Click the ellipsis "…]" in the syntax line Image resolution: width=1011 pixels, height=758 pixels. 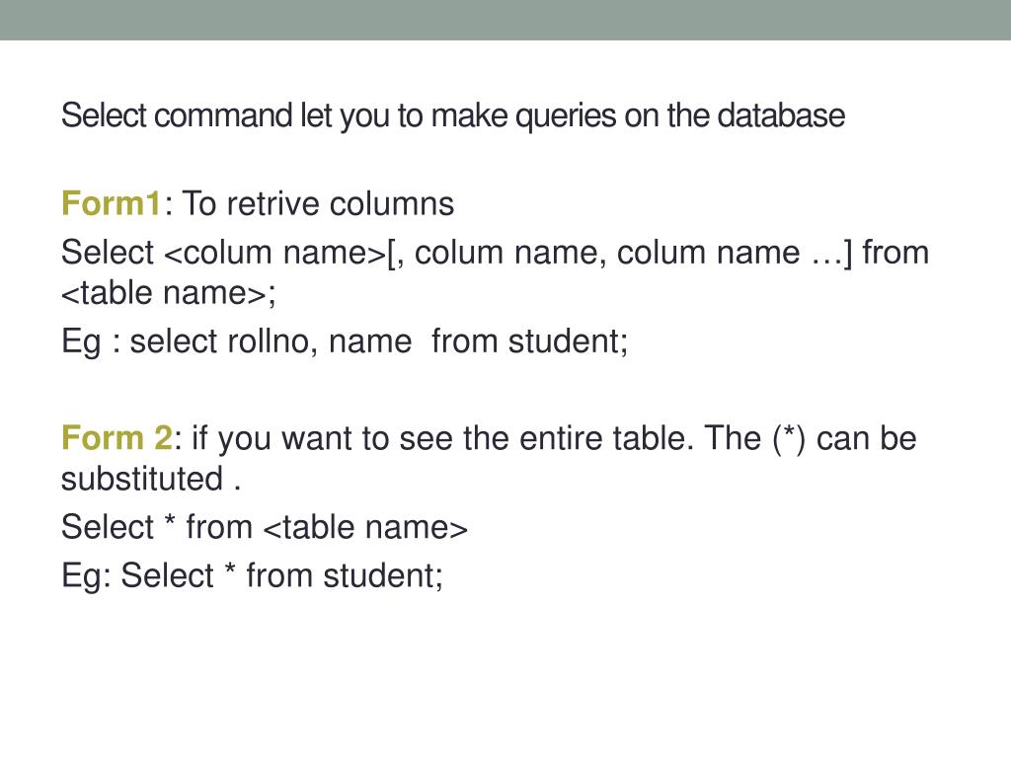pos(828,253)
